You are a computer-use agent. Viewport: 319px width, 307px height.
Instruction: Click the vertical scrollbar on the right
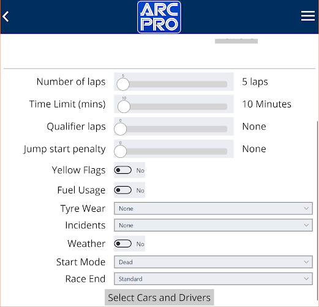[317, 211]
